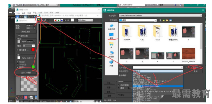Clear the rendered image with X icon
Image resolution: width=212 pixels, height=104 pixels.
pyautogui.click(x=48, y=20)
